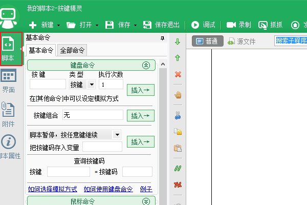Screen dimensions: 307x205
Task: Collapse the 键盘命令 section
Action: (x=146, y=65)
